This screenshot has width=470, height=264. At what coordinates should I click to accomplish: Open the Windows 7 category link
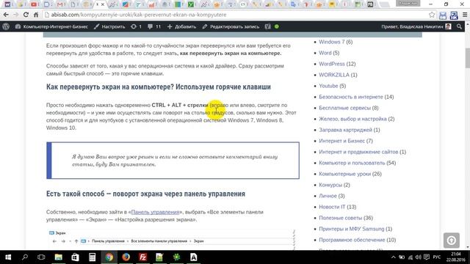pos(331,42)
